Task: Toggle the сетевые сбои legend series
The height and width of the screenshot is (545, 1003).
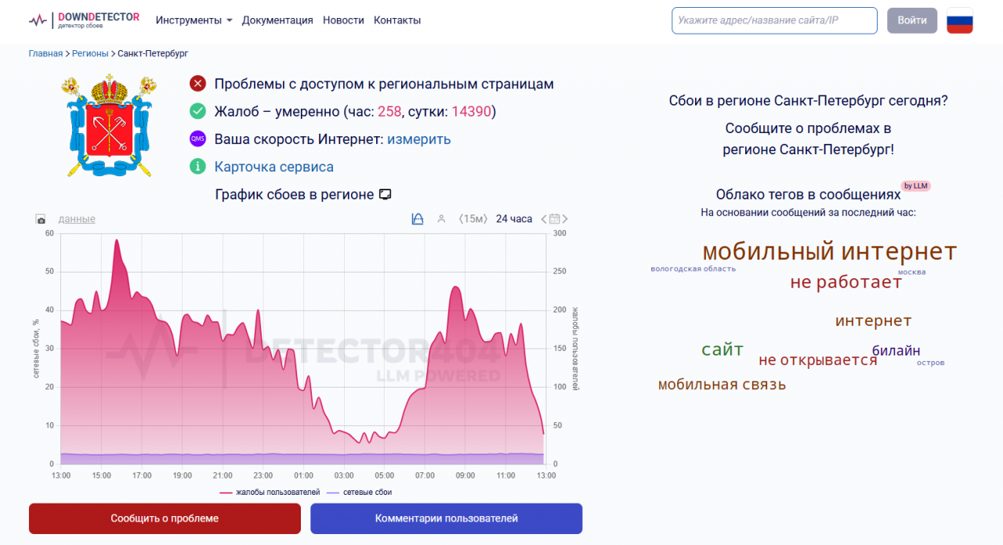Action: [x=359, y=493]
